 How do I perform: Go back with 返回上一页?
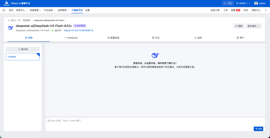click(x=14, y=20)
